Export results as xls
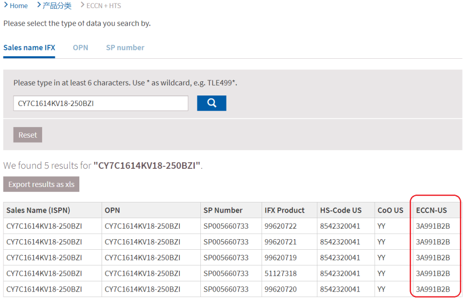 click(41, 184)
